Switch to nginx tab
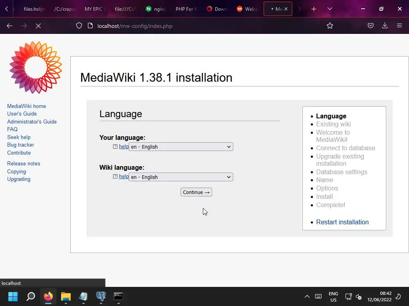 [156, 9]
